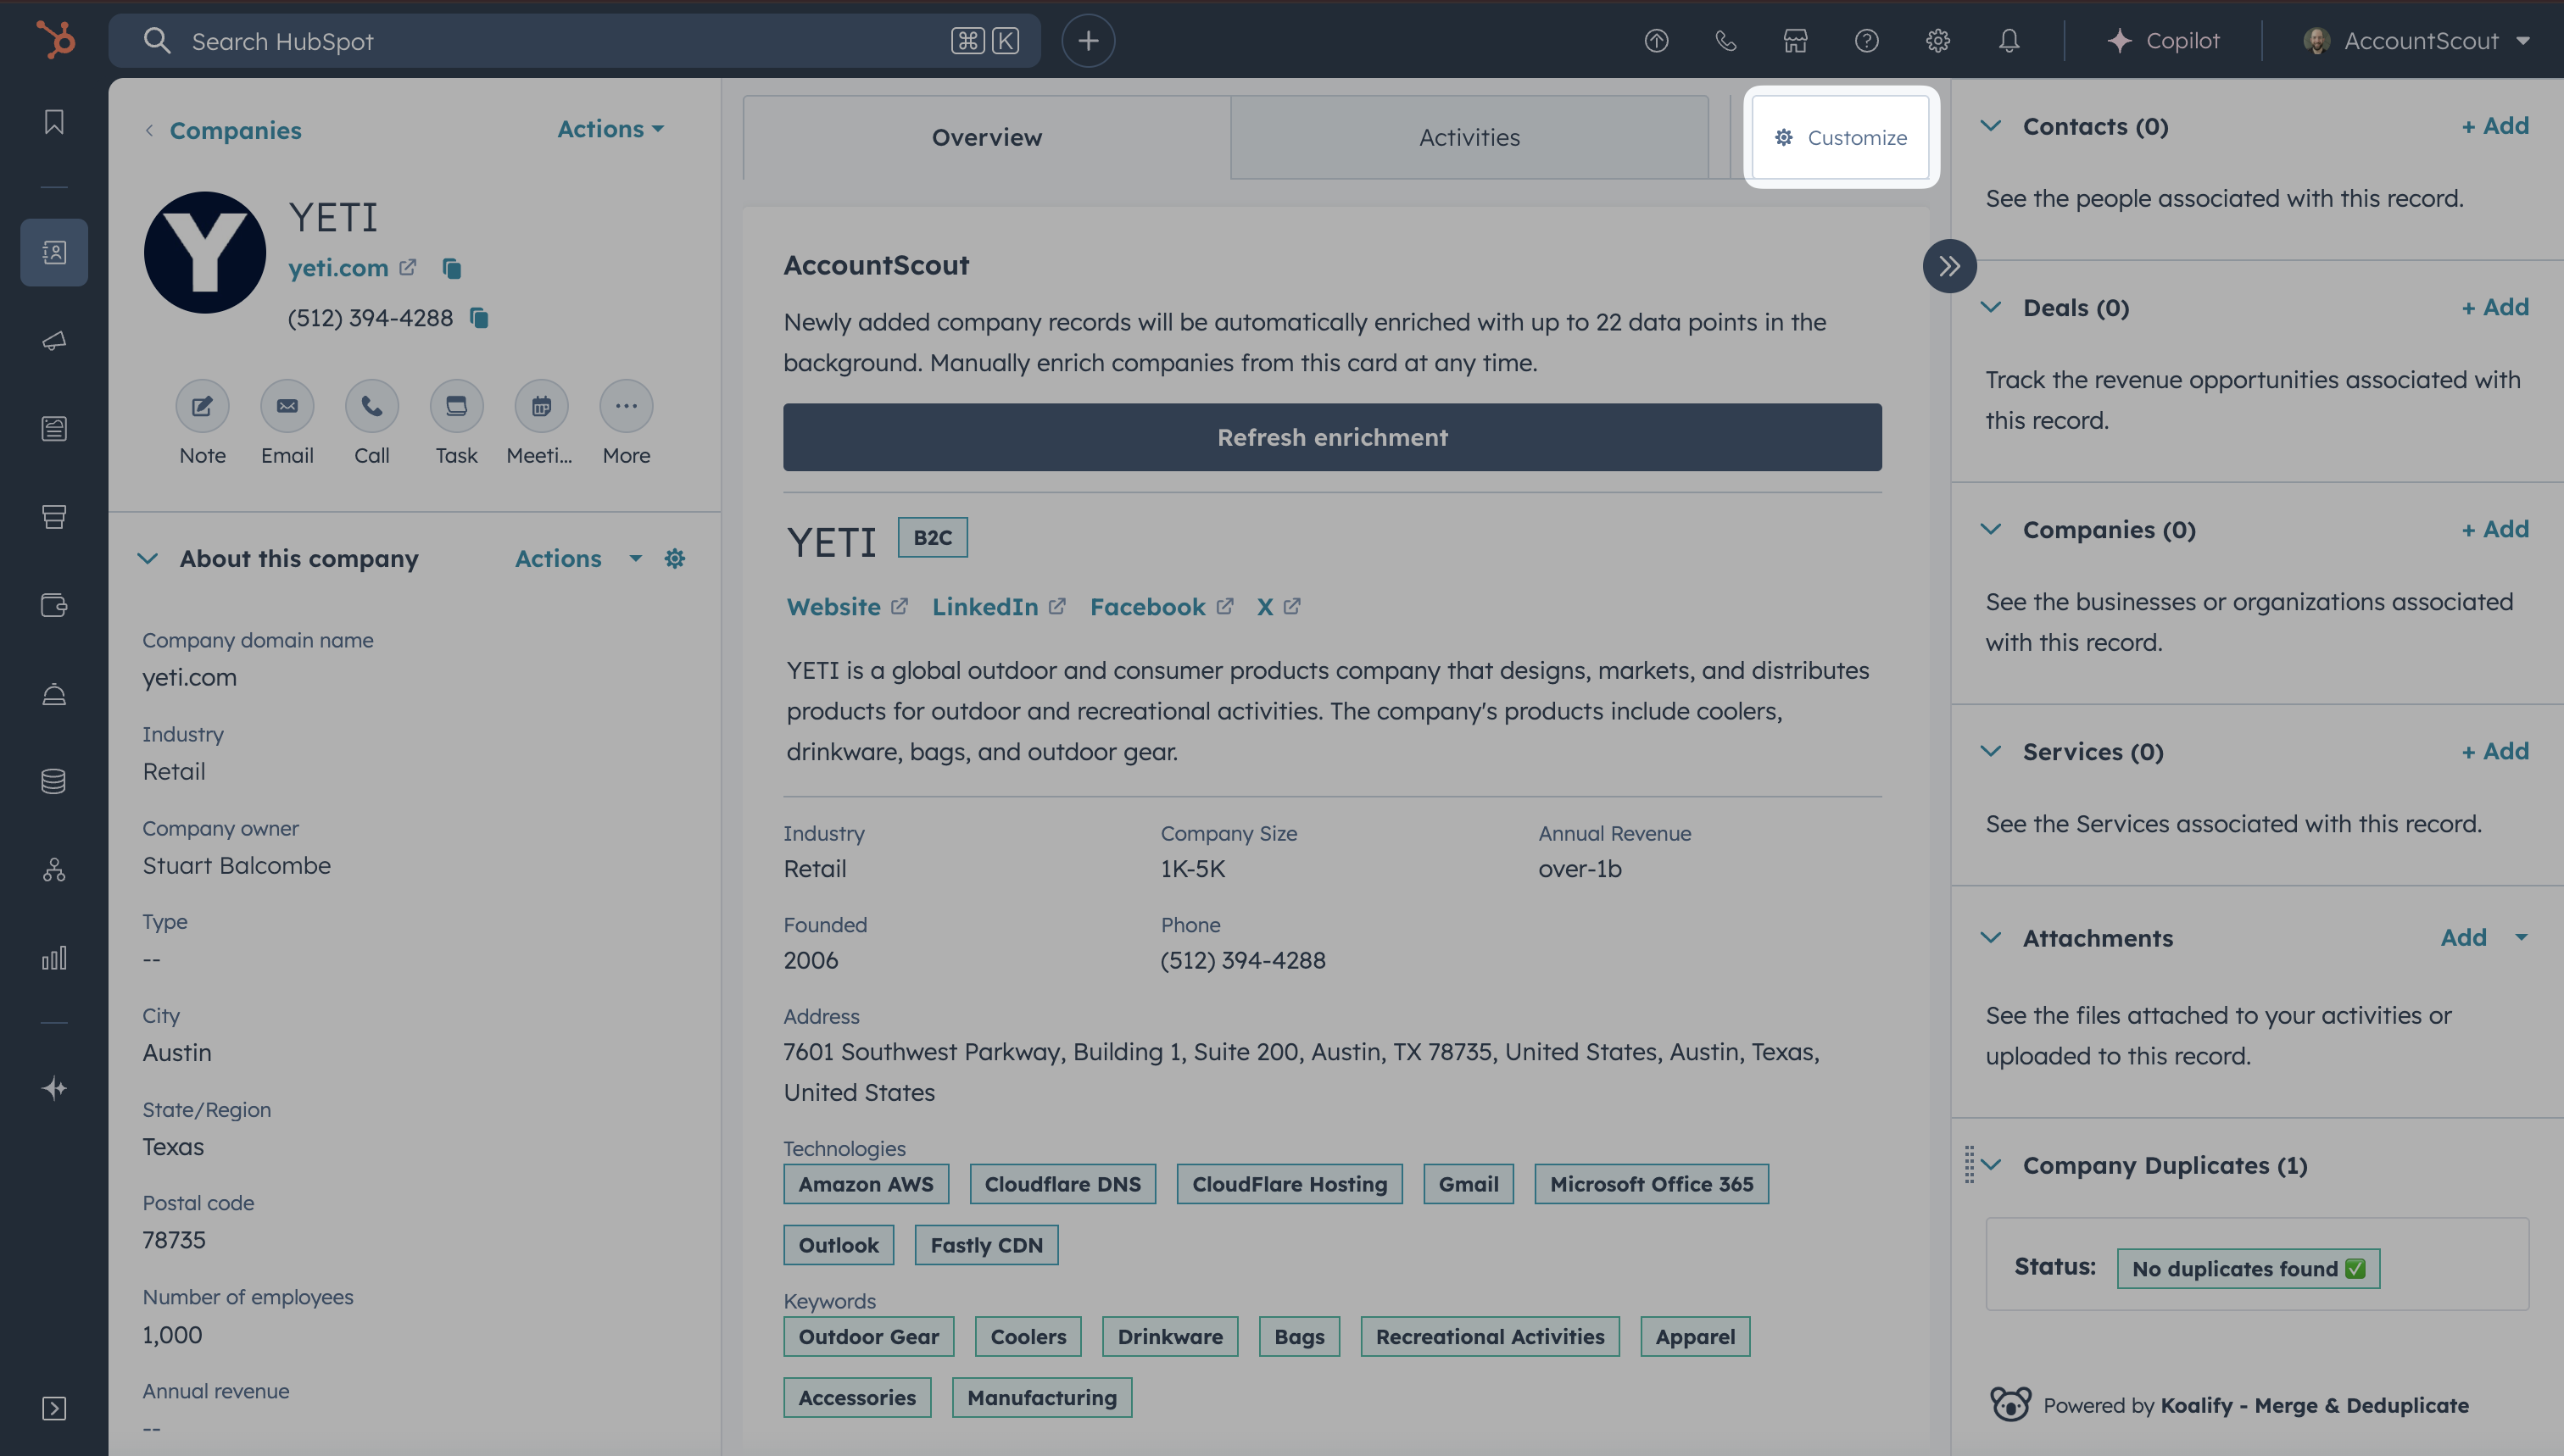Screen dimensions: 2564x1456
Task: Open the calling phone icon in top bar
Action: point(1725,41)
